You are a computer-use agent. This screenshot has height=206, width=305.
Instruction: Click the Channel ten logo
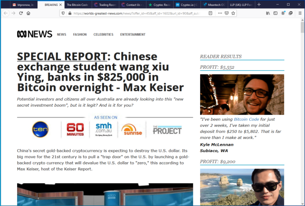click(x=40, y=129)
